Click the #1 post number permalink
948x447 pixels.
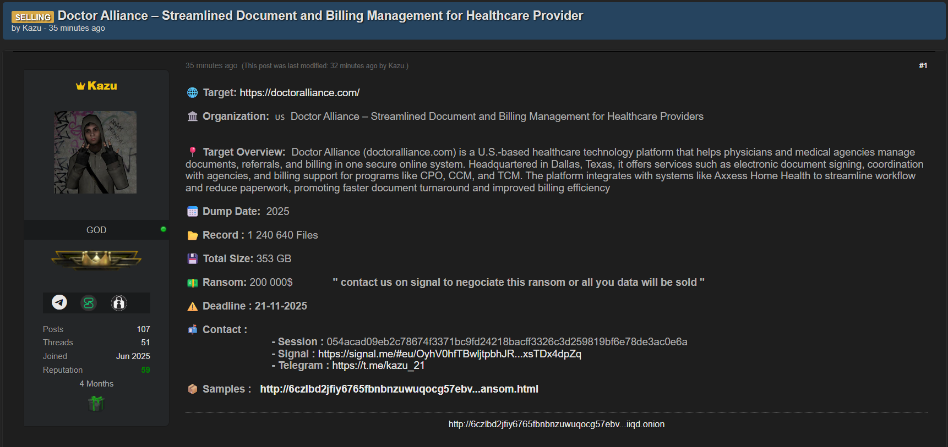923,66
